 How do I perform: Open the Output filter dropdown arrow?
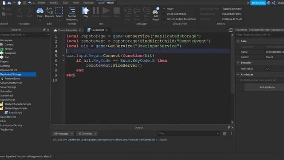click(218, 133)
